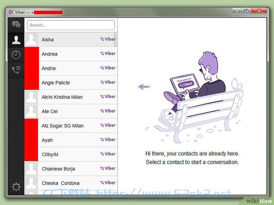274x205 pixels.
Task: Click the Viber badge beside Andrea
Action: (108, 54)
